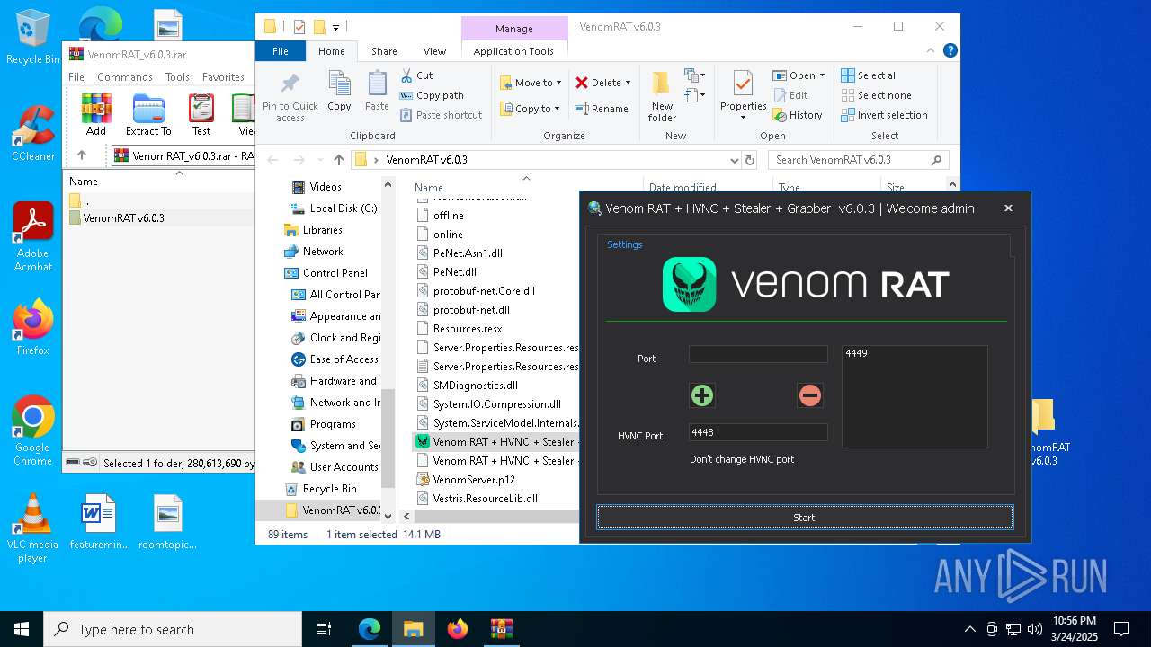
Task: Switch to the View ribbon tab
Action: coord(434,51)
